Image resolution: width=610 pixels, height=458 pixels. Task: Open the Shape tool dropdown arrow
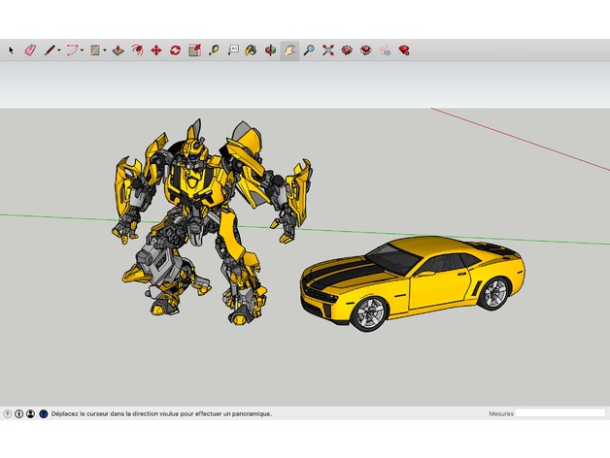tap(105, 50)
